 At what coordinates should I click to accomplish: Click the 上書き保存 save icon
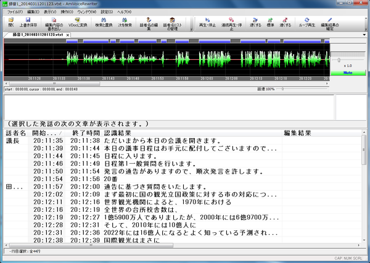[x=28, y=23]
